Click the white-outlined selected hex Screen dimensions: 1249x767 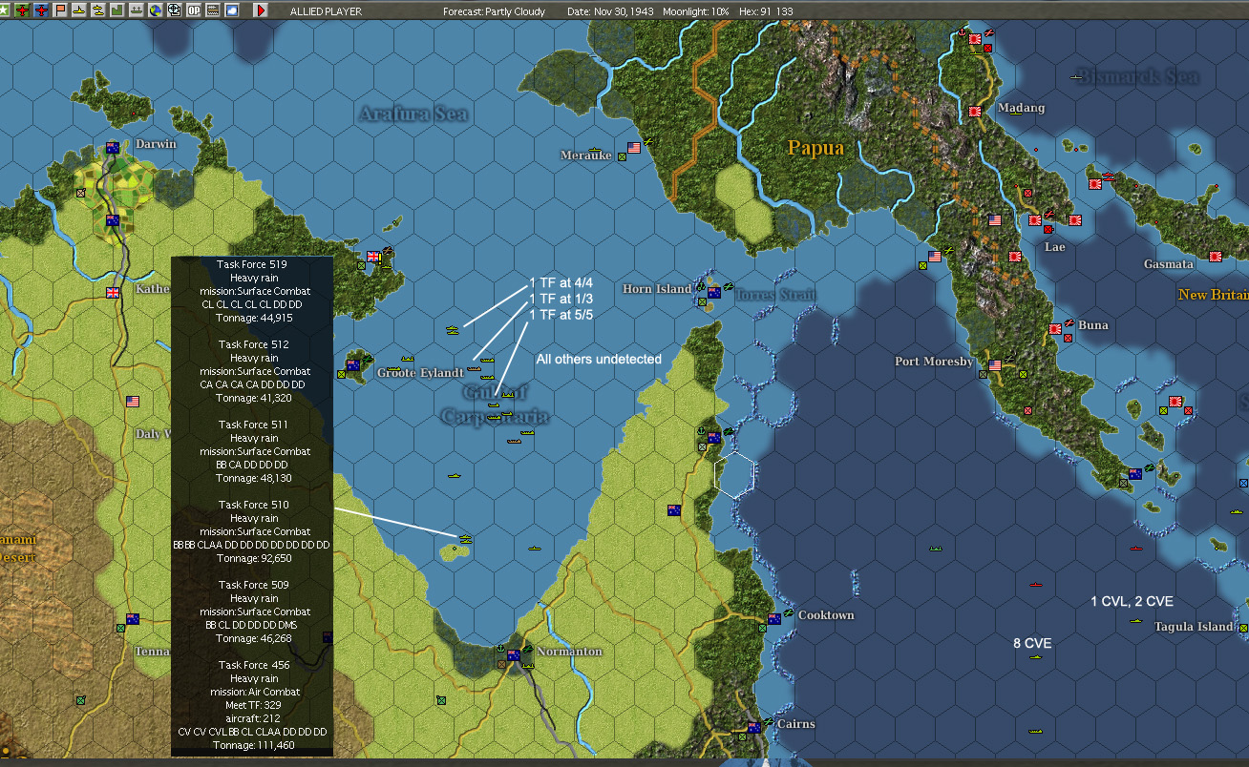click(x=734, y=474)
